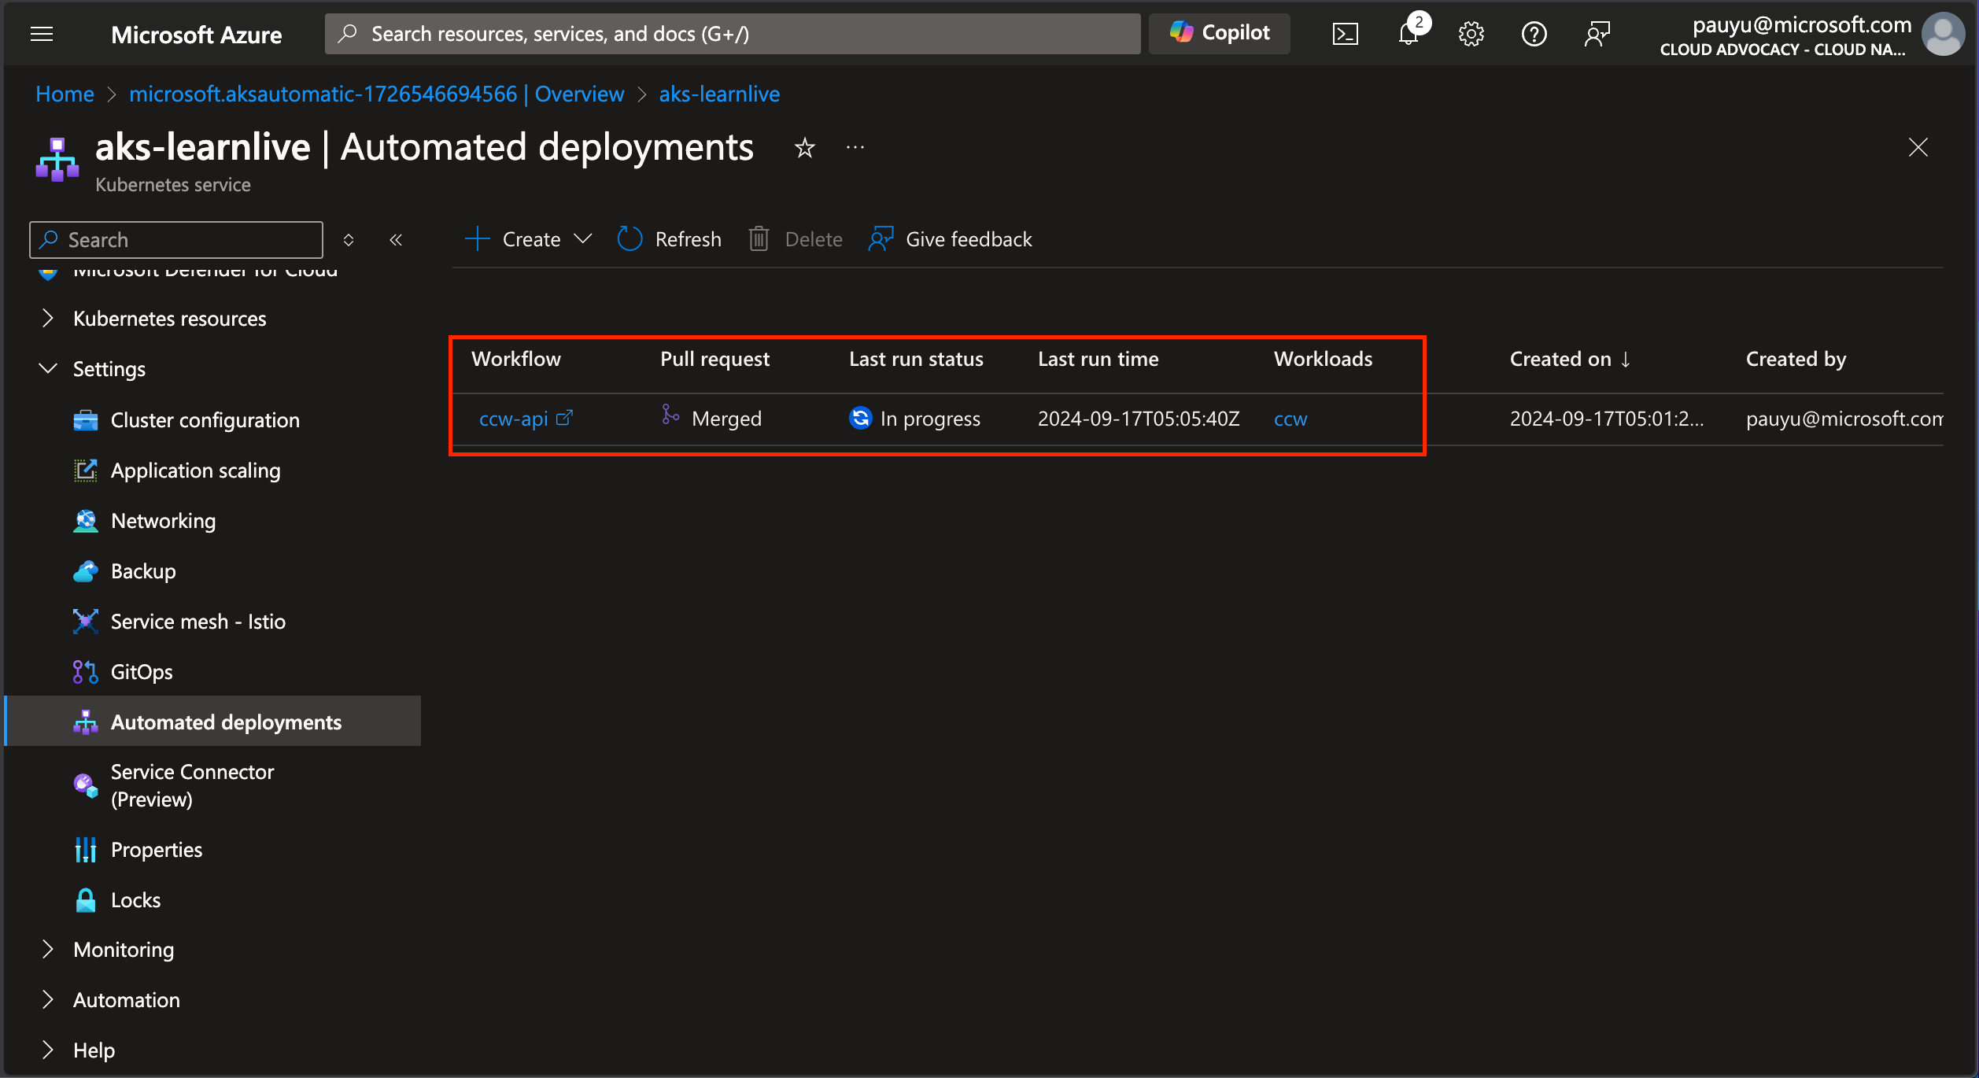Open Application scaling settings

click(195, 471)
